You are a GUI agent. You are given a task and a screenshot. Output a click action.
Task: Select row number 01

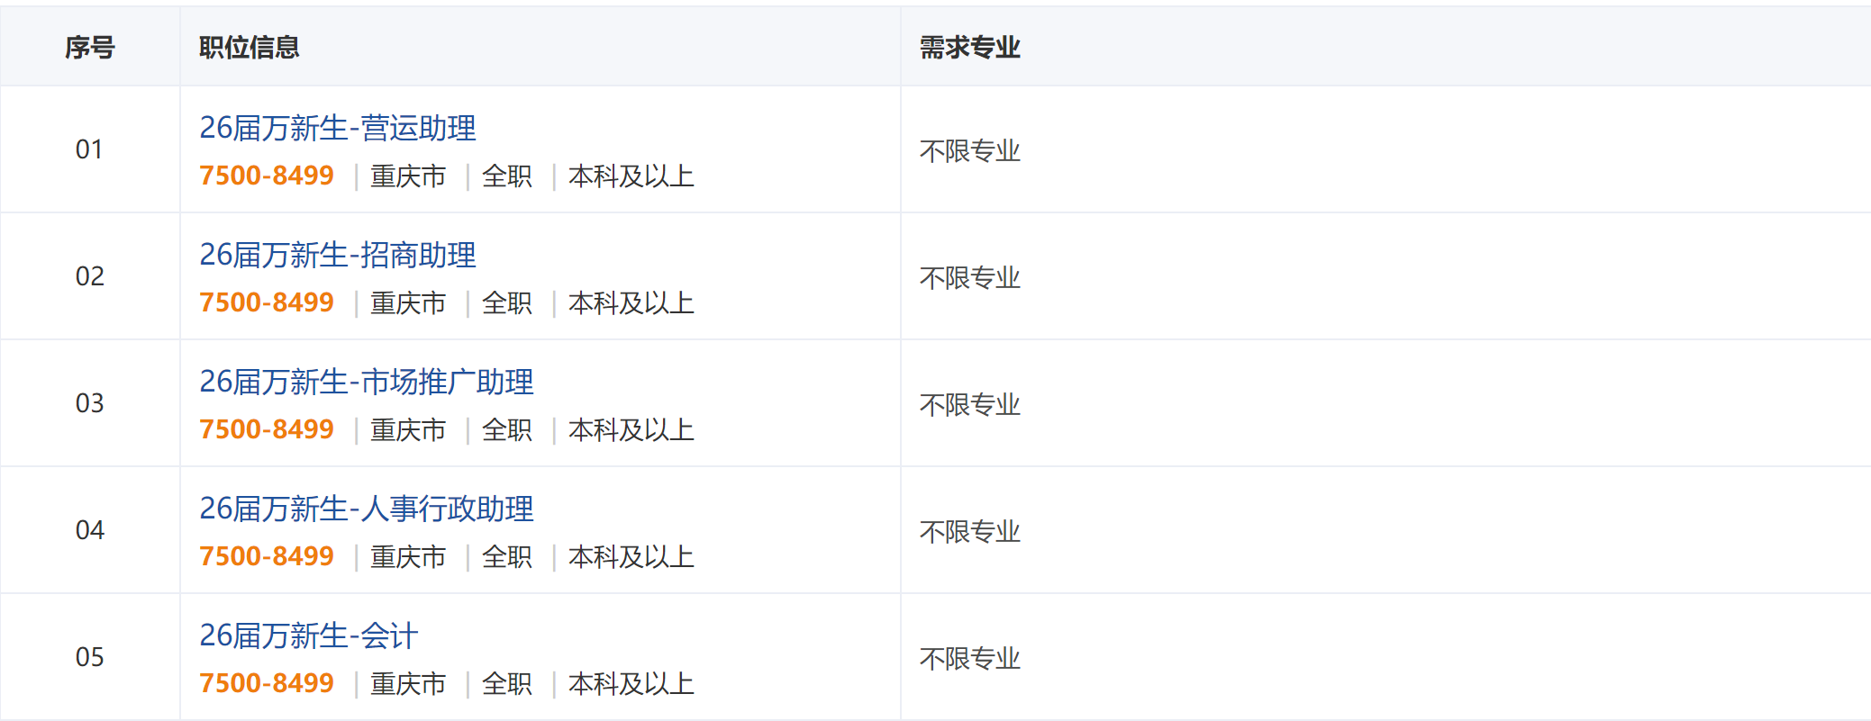click(90, 149)
